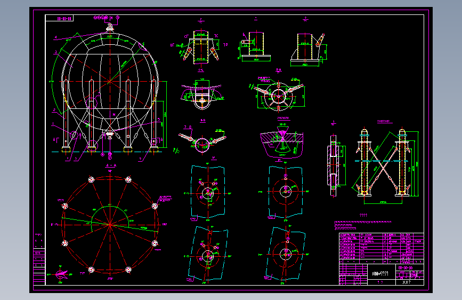462x300 pixels.
Task: Click the revision table strip on left margin
Action: click(x=39, y=260)
